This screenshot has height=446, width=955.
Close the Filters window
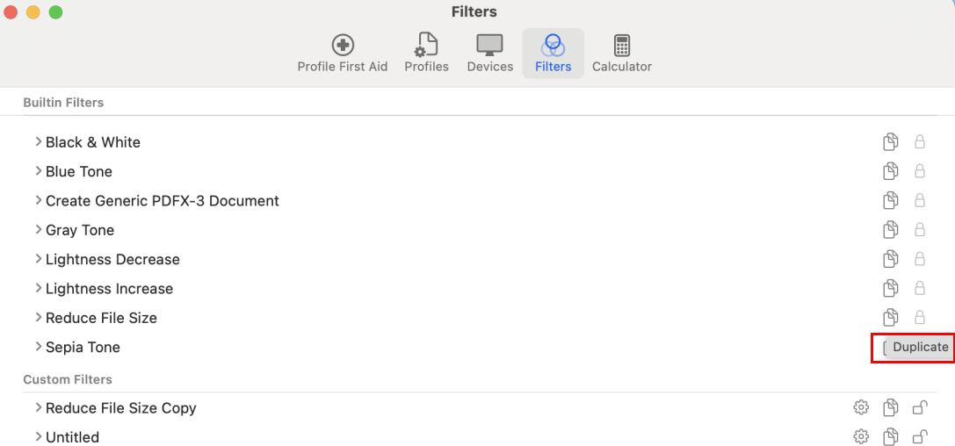pos(11,11)
